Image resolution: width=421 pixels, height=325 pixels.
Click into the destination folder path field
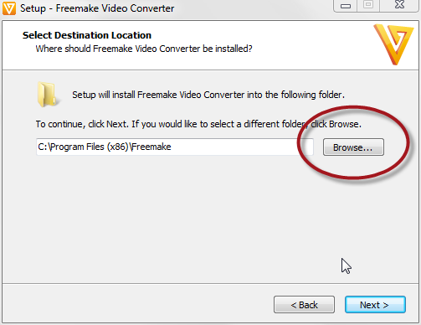pyautogui.click(x=175, y=147)
